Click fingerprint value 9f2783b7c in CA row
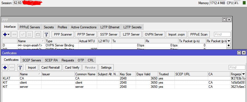Image resolution: width=247 pixels, height=102 pixels. (238, 78)
